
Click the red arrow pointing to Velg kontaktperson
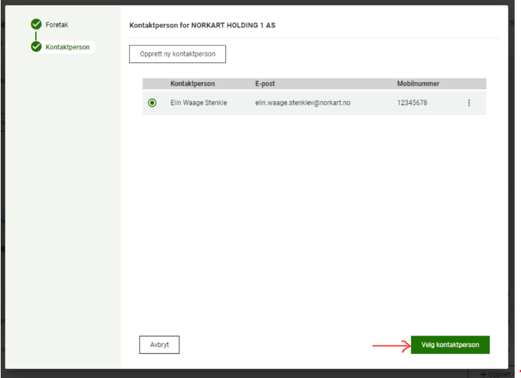(x=390, y=345)
